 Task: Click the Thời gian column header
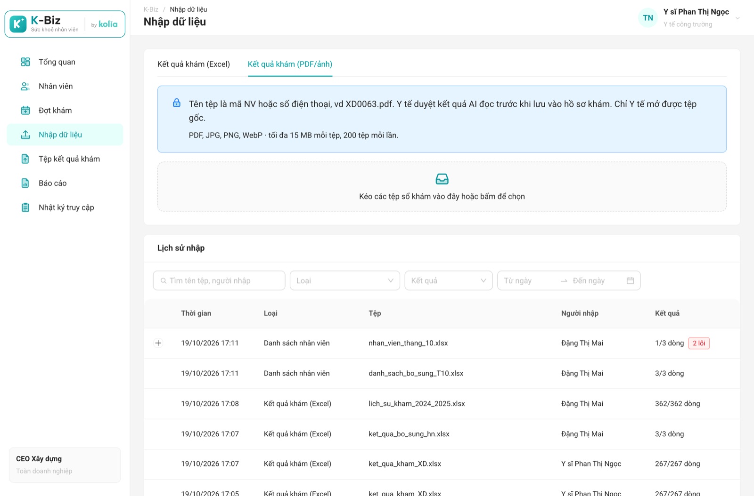[x=196, y=313]
